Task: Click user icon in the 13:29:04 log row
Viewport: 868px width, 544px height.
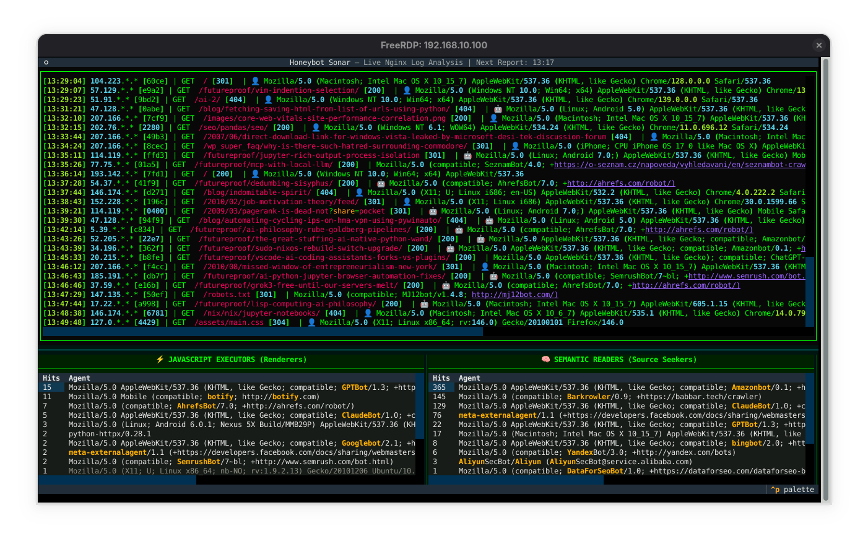Action: tap(255, 81)
